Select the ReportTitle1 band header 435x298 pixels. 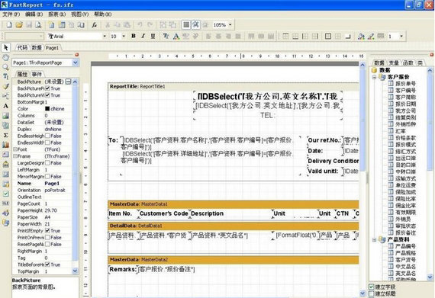[x=234, y=86]
